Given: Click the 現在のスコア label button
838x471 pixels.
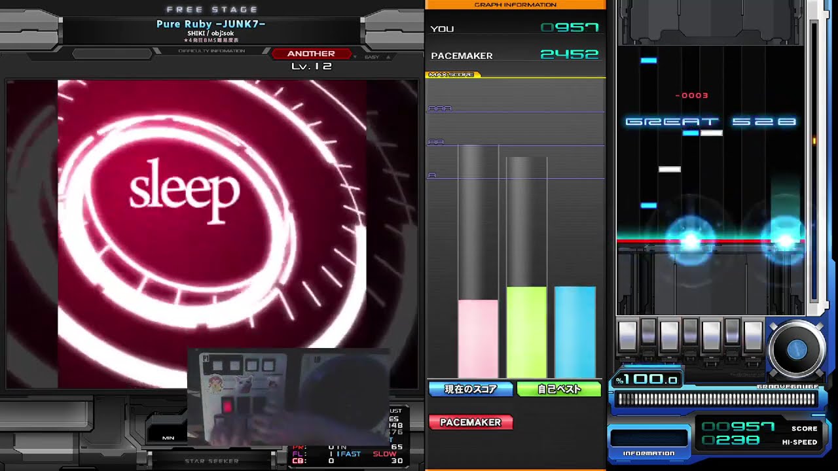Looking at the screenshot, I should [x=471, y=389].
